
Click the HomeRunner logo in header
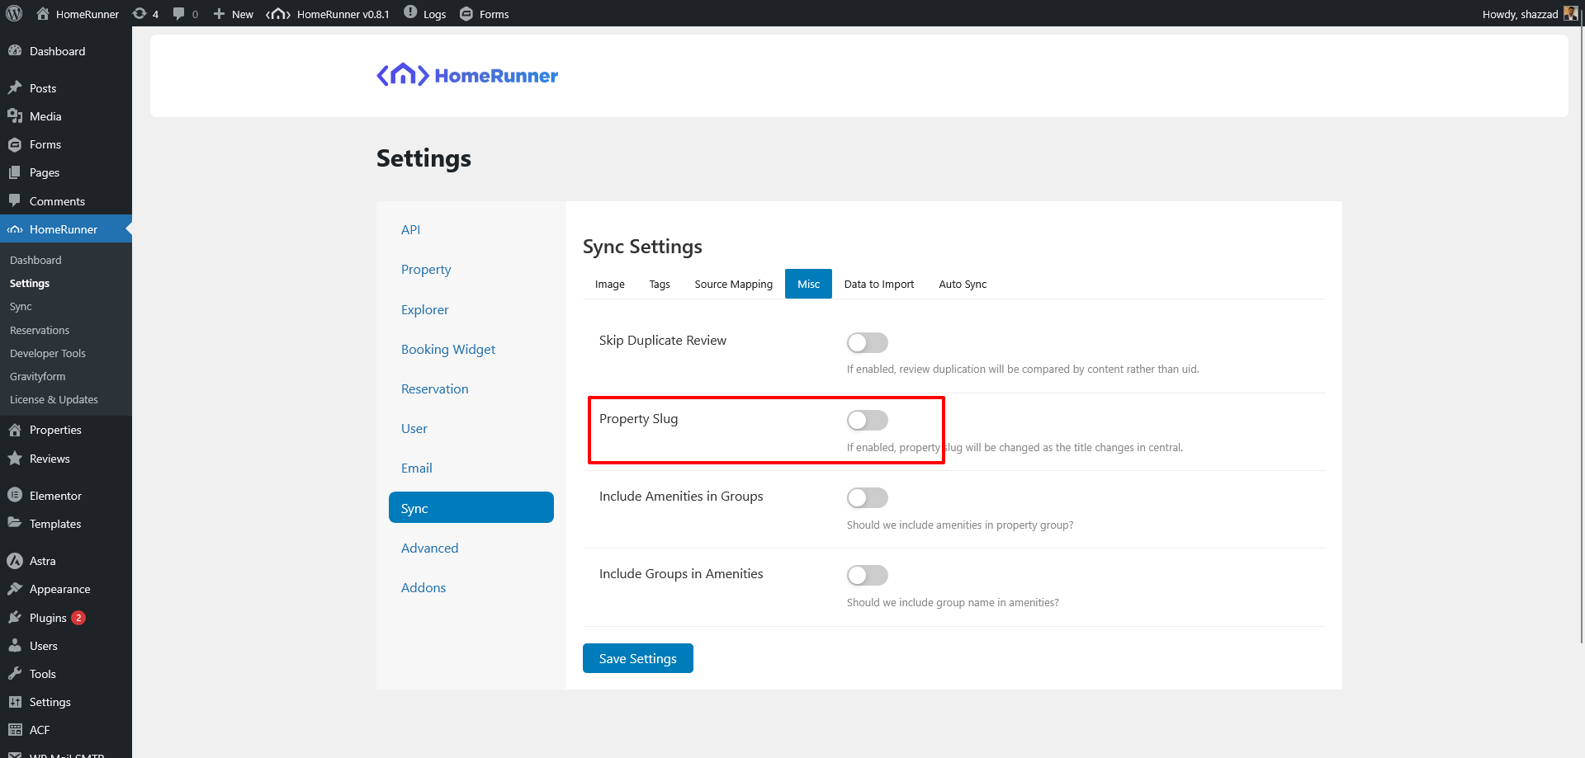coord(467,75)
